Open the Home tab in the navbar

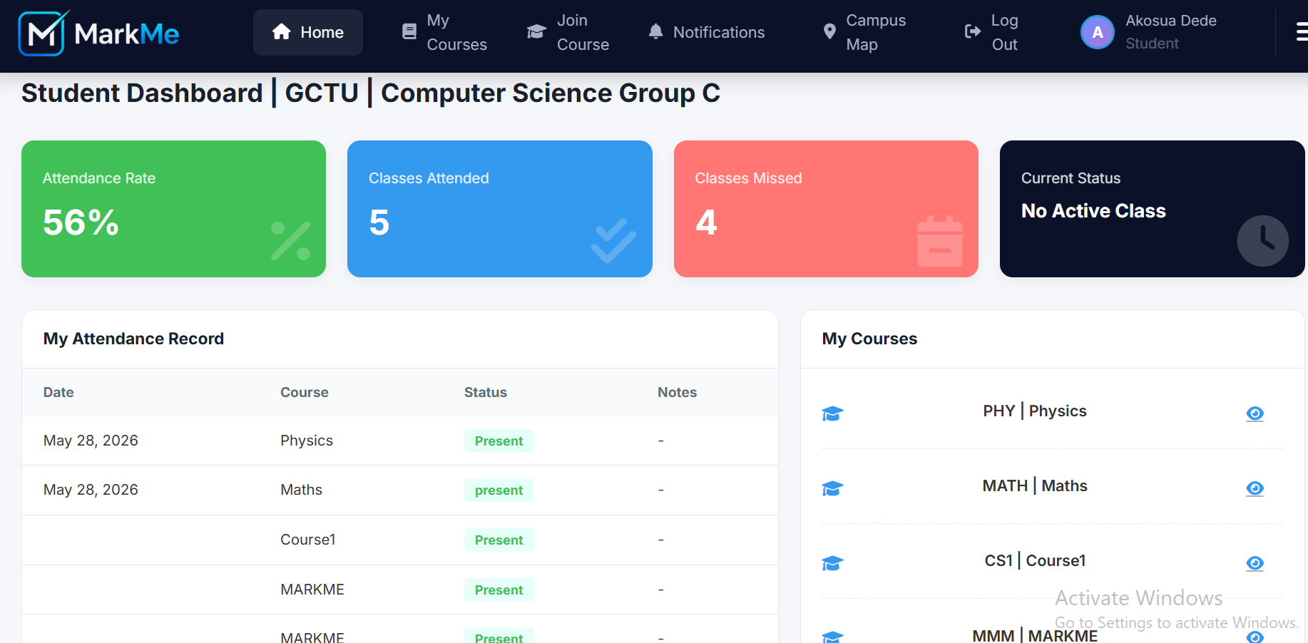pyautogui.click(x=308, y=32)
